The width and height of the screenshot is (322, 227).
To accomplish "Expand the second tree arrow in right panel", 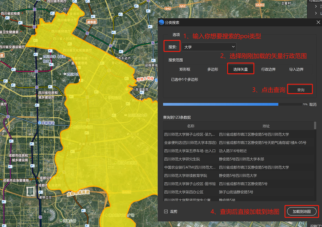I will coord(315,13).
